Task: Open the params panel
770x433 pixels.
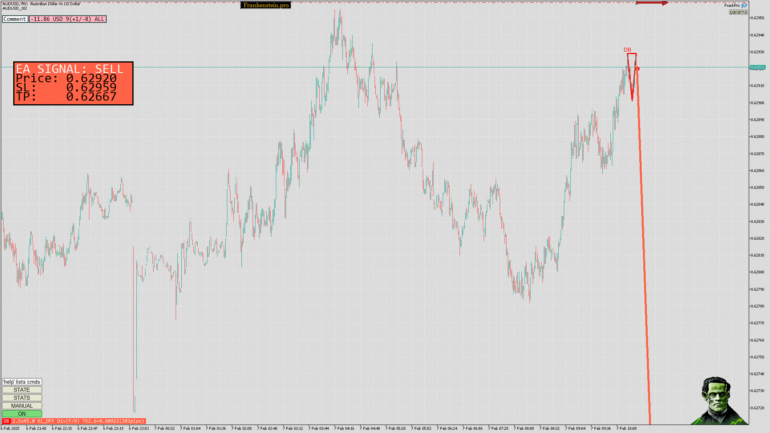Action: pos(738,12)
